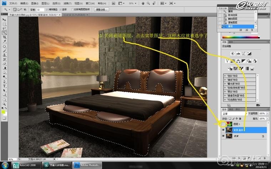
Task: Select the Path Selection tool
Action: coord(4,90)
